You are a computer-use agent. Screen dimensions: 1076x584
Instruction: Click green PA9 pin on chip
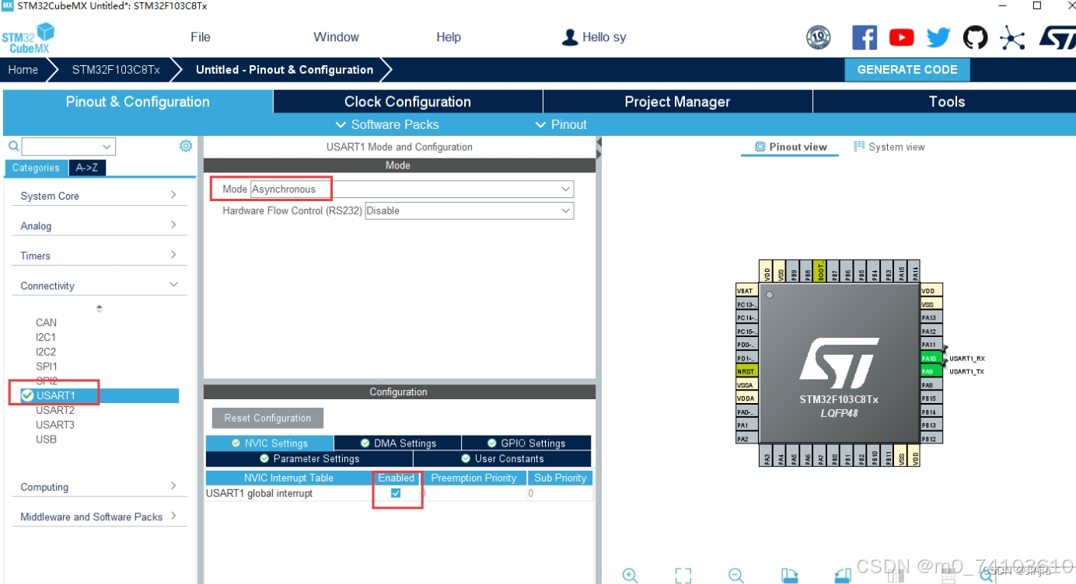click(931, 371)
